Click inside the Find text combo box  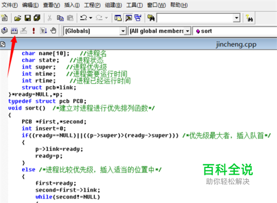tap(195, 18)
